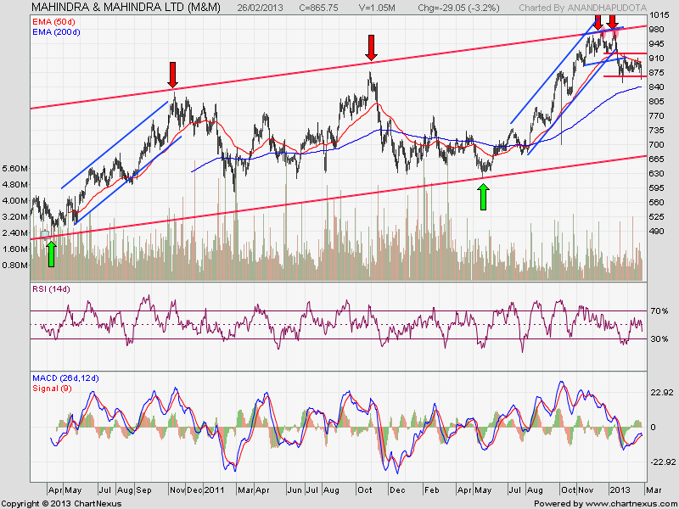Click the 910 price axis label
The height and width of the screenshot is (509, 679).
coord(657,58)
